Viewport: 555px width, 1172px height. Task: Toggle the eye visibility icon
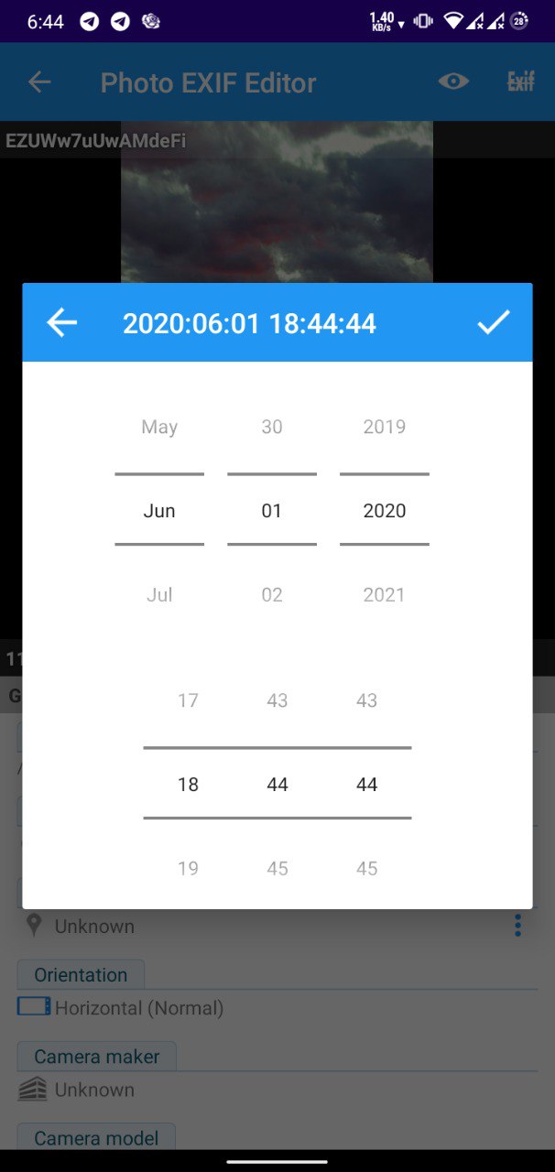452,82
